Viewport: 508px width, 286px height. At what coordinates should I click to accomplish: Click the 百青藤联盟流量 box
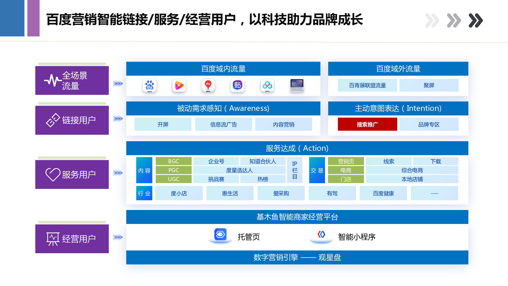(367, 85)
